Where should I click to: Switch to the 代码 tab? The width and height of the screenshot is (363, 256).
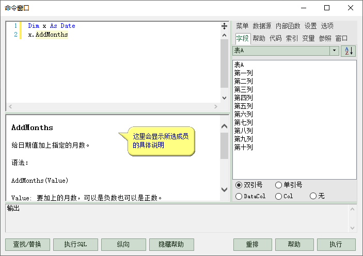click(x=275, y=38)
